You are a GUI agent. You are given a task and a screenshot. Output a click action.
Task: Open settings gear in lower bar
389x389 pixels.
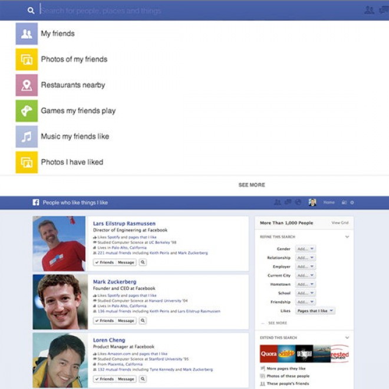pyautogui.click(x=352, y=202)
